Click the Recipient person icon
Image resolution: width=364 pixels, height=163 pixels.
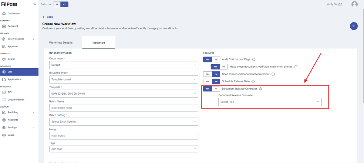click(x=4, y=26)
